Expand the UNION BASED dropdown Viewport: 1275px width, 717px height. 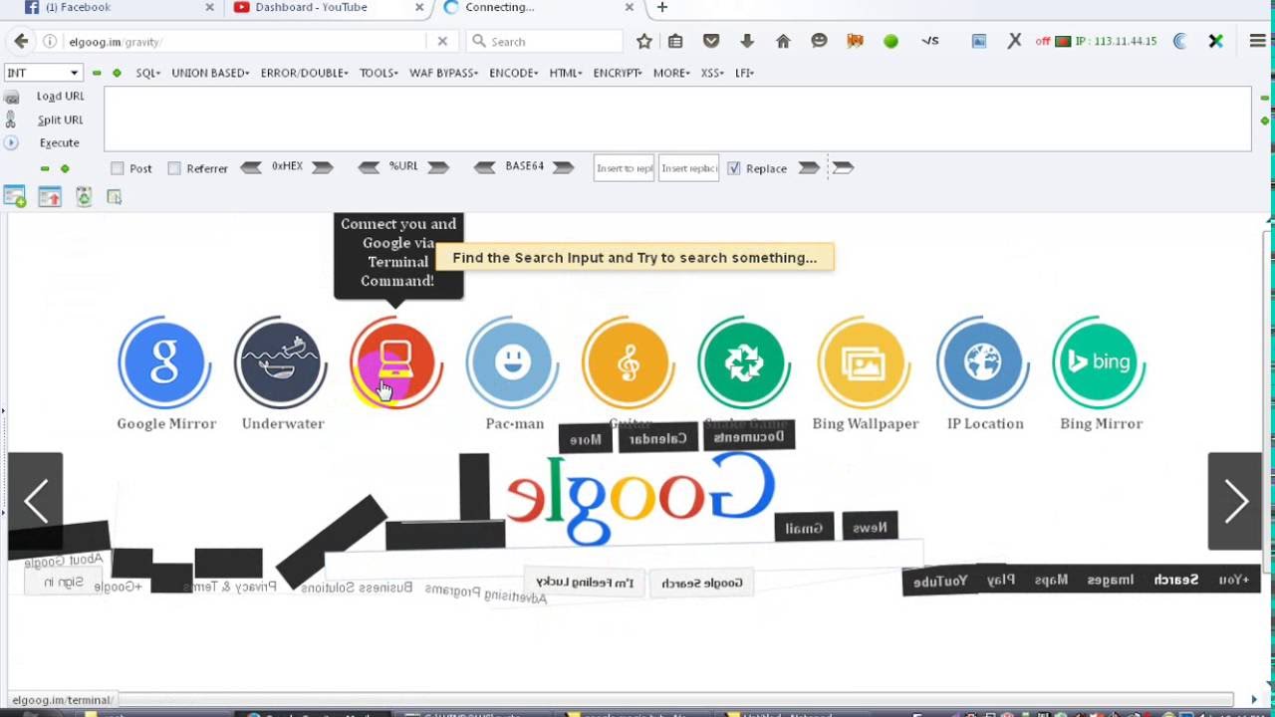[x=210, y=73]
